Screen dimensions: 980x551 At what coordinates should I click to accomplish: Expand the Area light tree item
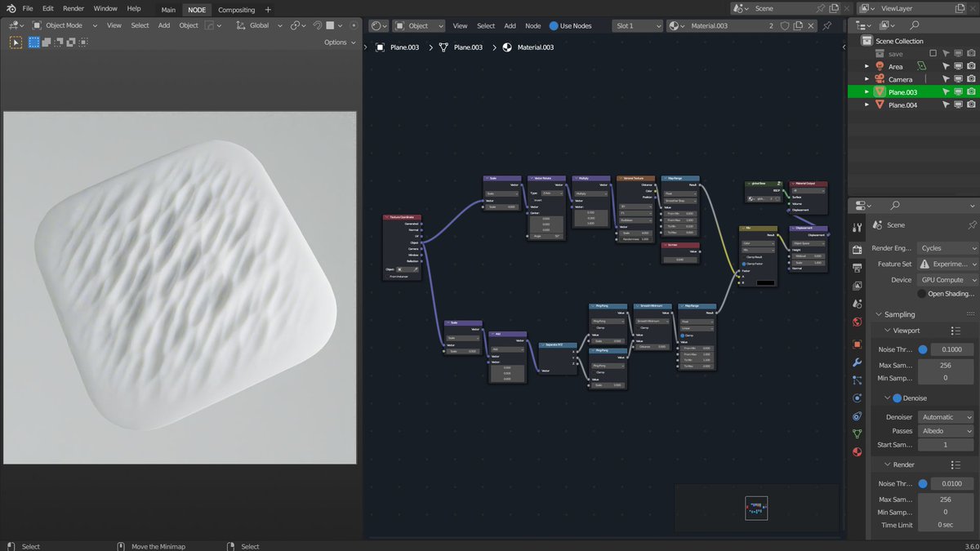pos(867,67)
